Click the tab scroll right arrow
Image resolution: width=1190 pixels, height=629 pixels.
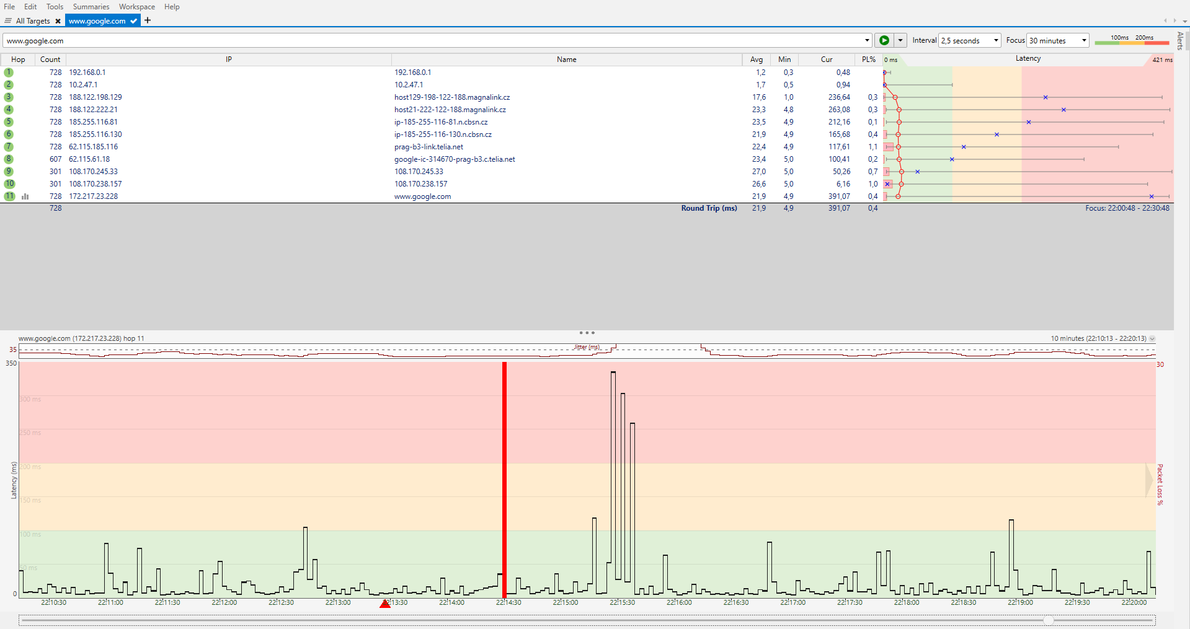[1174, 21]
